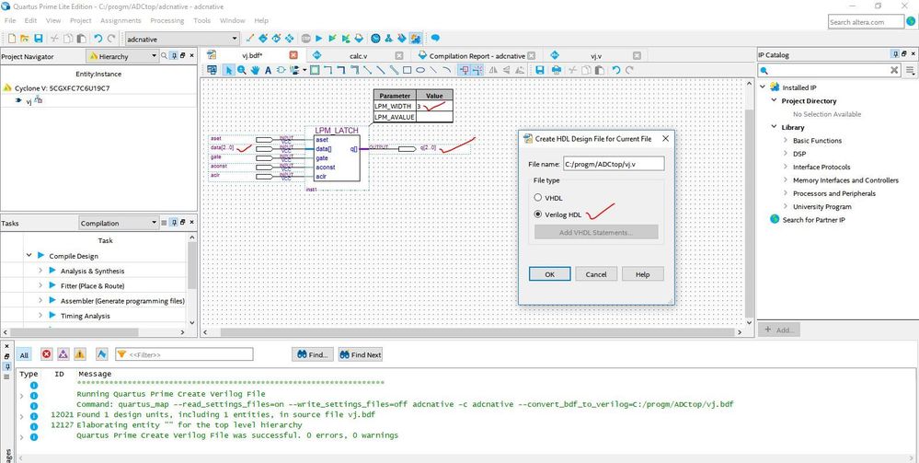Select the Zoom tool in schematic toolbar
This screenshot has height=463, width=919.
point(241,70)
